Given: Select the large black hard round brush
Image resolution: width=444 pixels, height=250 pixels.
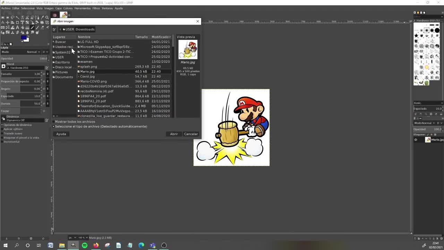Looking at the screenshot, I should pyautogui.click(x=437, y=30).
